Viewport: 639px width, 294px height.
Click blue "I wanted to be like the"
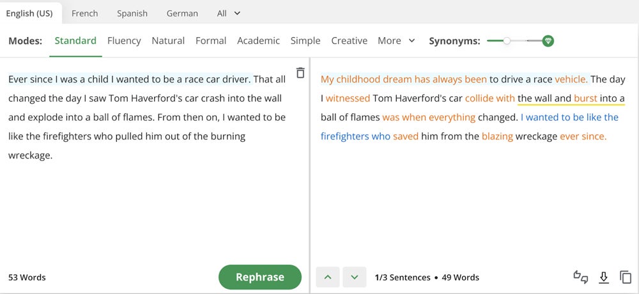(x=570, y=118)
